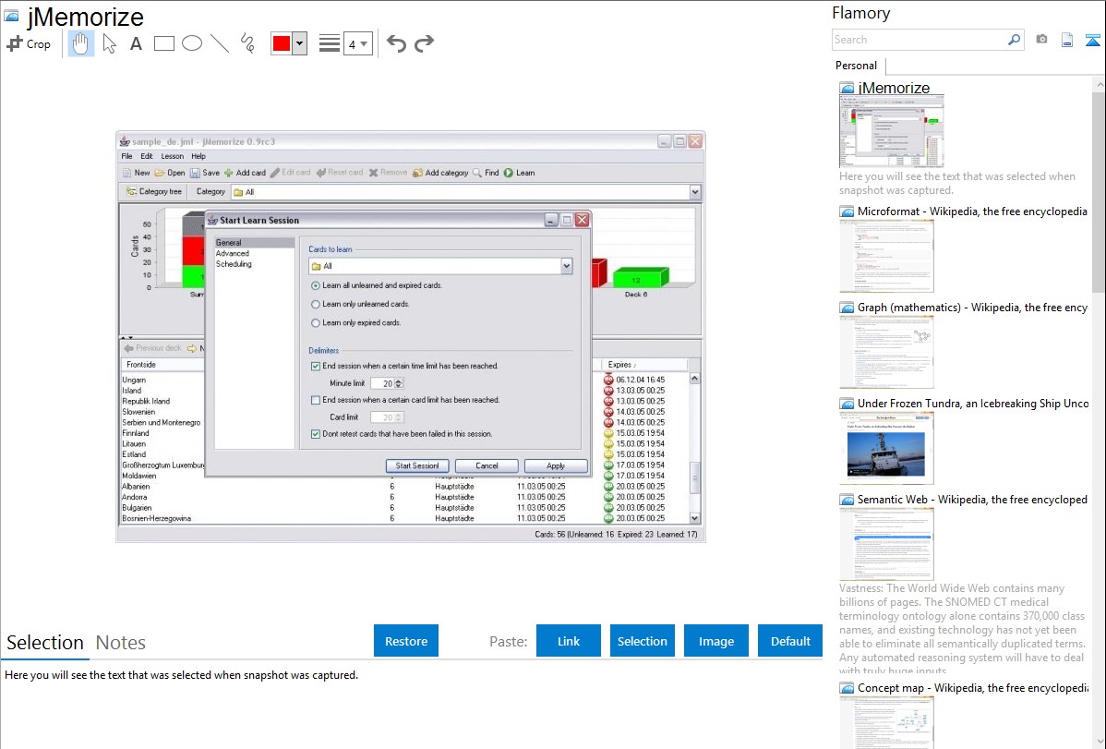Undo the last annotation
The image size is (1106, 749).
pyautogui.click(x=396, y=43)
